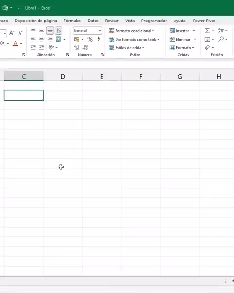
Task: Apply the red font color swatch
Action: 15,44
